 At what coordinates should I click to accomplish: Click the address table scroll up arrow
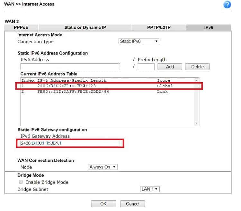(x=196, y=80)
